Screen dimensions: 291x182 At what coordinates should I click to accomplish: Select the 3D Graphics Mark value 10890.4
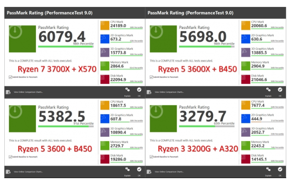point(118,132)
